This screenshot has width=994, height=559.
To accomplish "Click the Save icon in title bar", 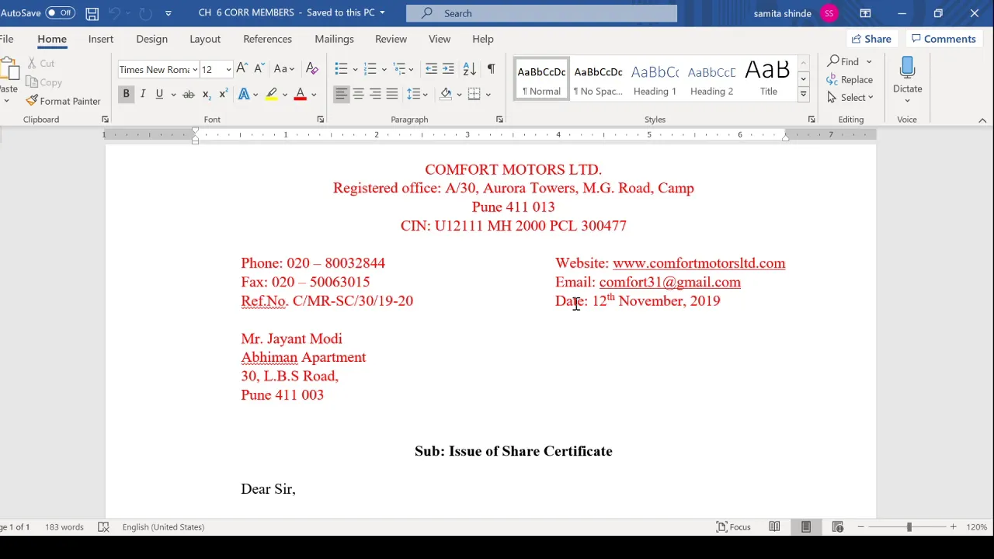I will pyautogui.click(x=92, y=13).
